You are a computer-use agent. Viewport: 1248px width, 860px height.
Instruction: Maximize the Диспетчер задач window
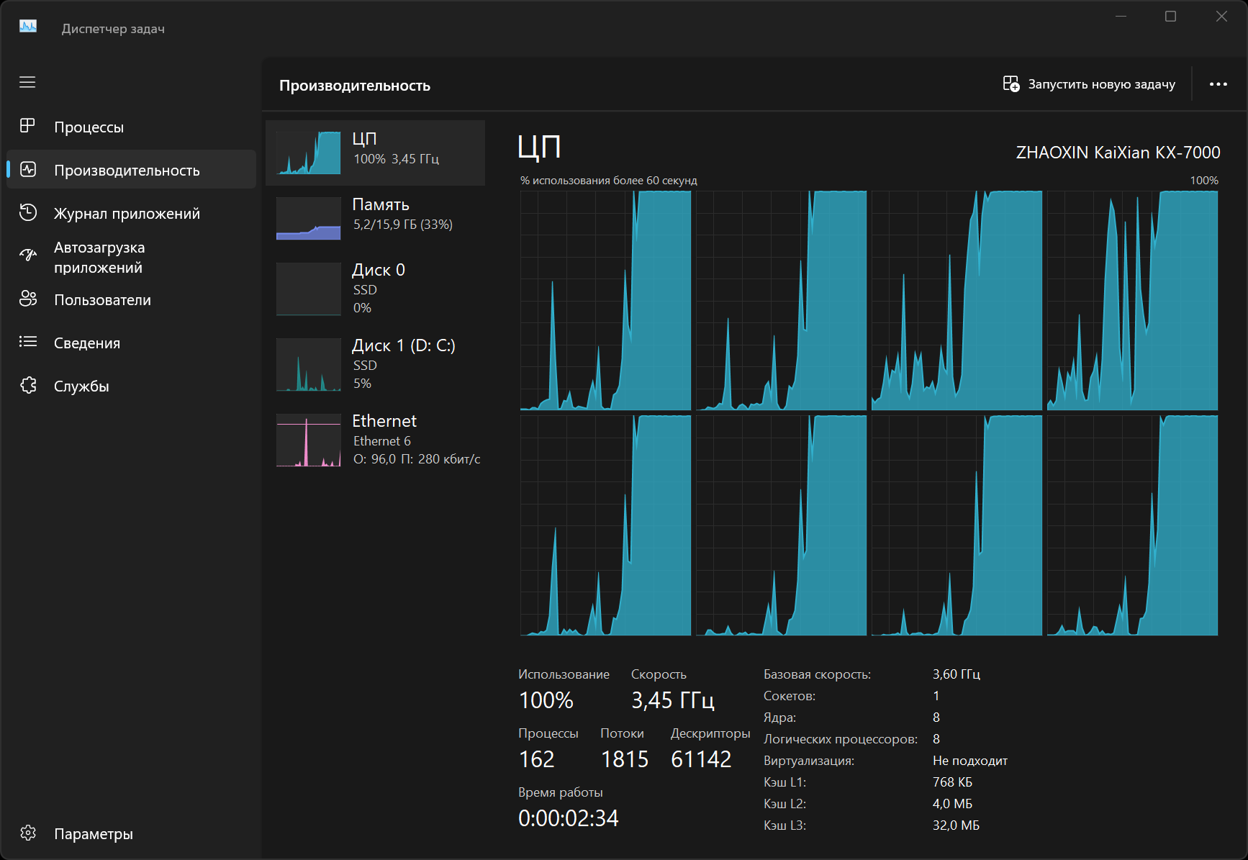click(x=1170, y=17)
